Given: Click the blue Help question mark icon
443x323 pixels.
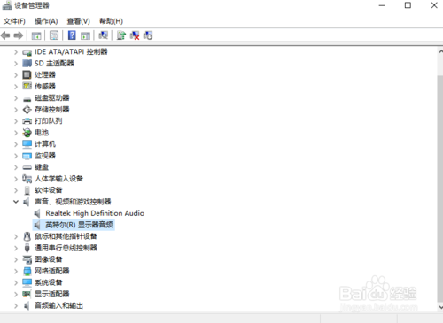Looking at the screenshot, I should point(72,35).
